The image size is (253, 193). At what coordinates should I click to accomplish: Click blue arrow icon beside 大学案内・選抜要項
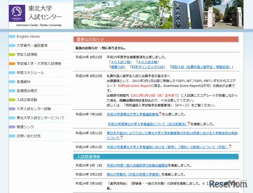(12, 46)
